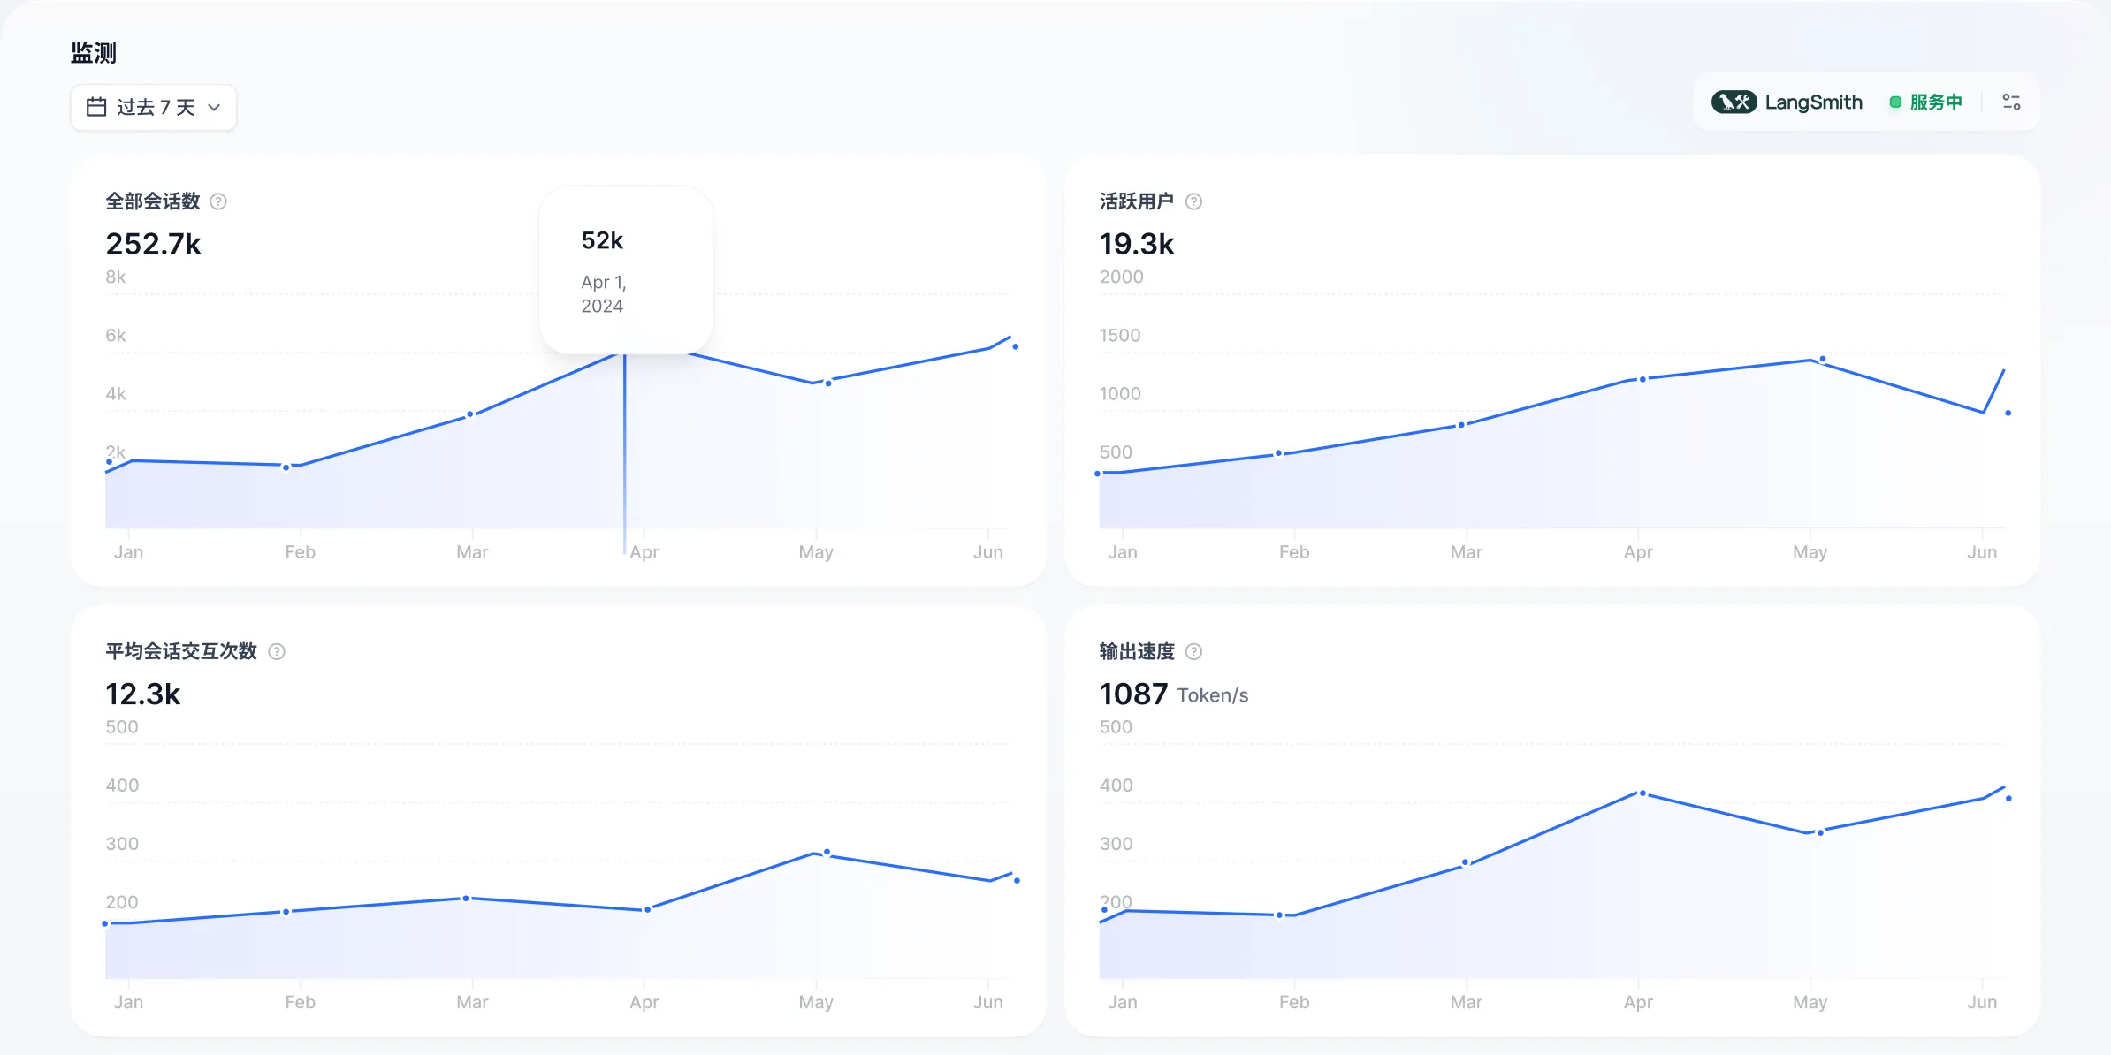
Task: Click the LangSmith logo icon
Action: pyautogui.click(x=1734, y=102)
